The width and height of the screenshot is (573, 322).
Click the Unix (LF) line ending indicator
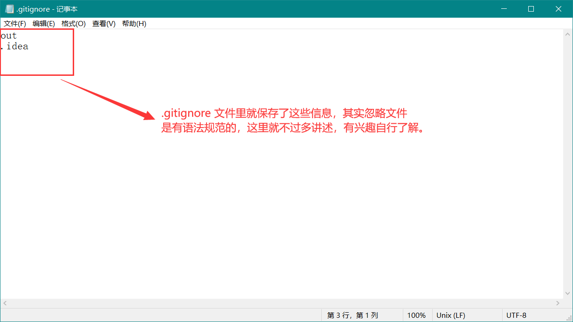point(450,315)
